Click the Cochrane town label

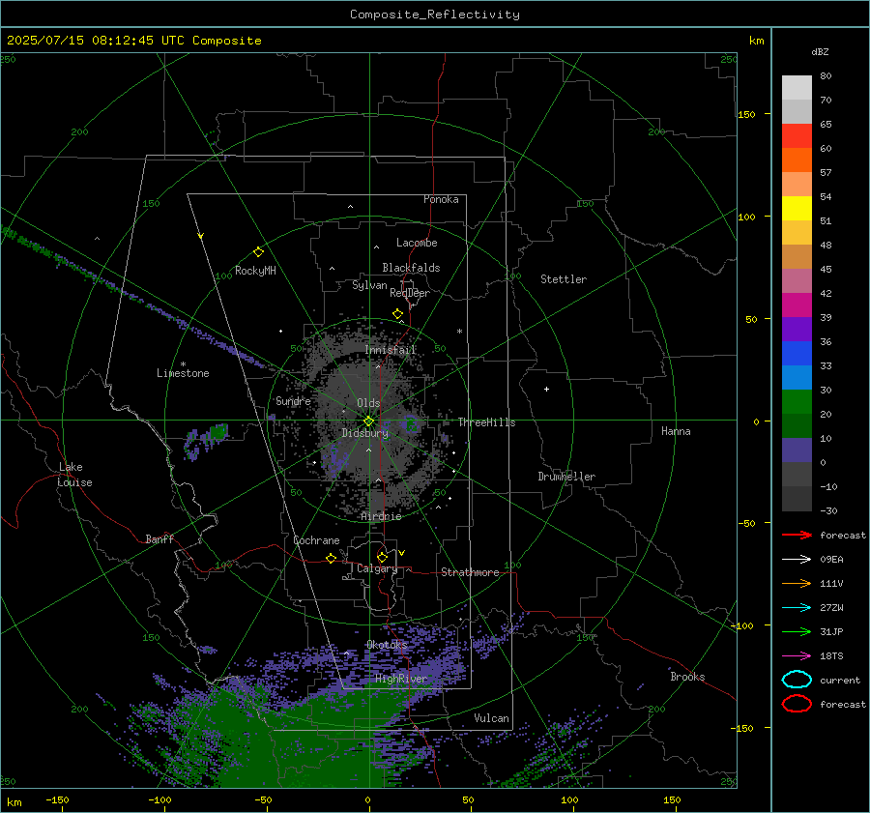coord(316,540)
